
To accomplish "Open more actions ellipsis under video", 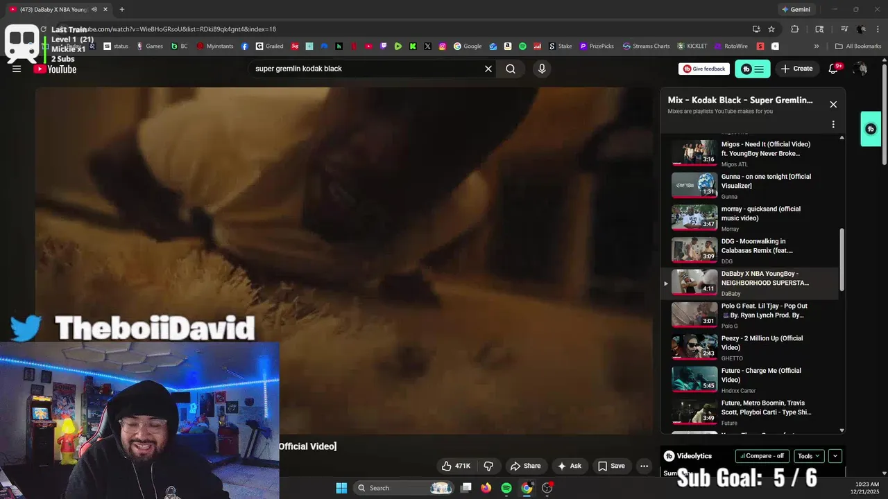I will [644, 466].
